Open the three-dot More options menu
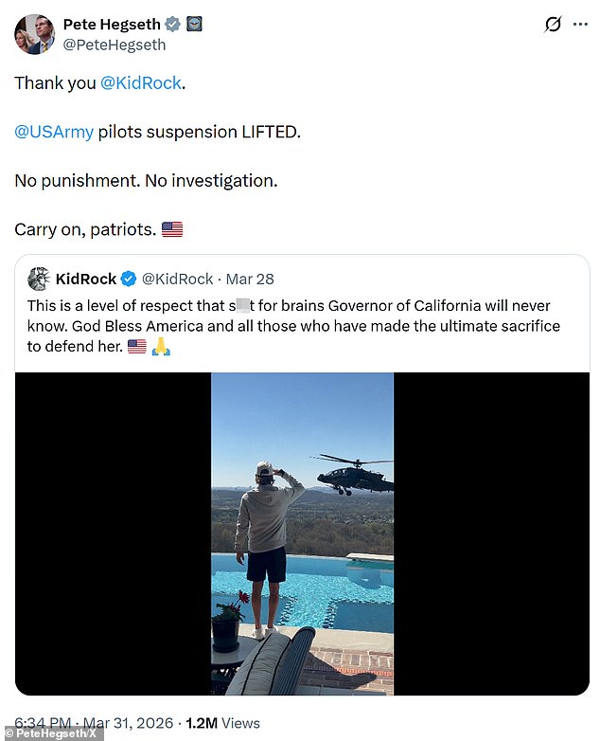 [579, 25]
